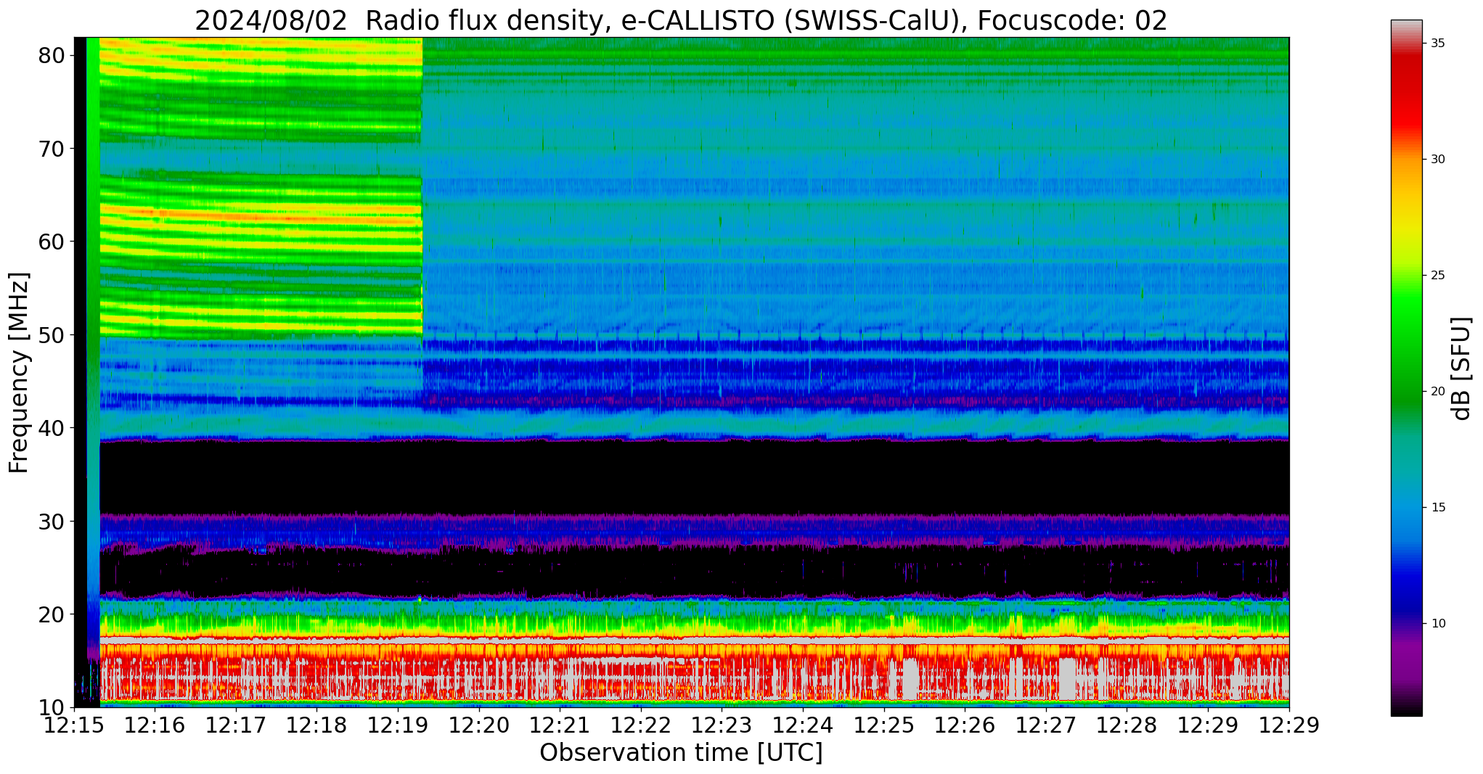Click the 12:25 time tick label

click(x=884, y=725)
